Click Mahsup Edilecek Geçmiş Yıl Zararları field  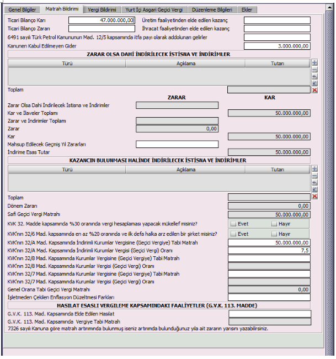click(x=177, y=144)
